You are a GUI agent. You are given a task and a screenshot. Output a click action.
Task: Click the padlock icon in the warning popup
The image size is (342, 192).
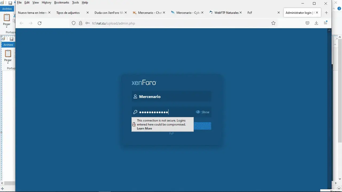(134, 124)
